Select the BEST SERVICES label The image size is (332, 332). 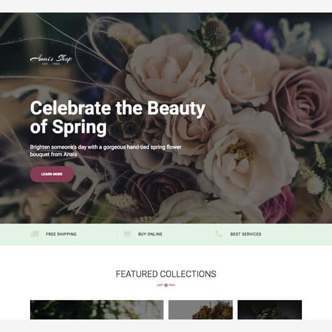246,234
